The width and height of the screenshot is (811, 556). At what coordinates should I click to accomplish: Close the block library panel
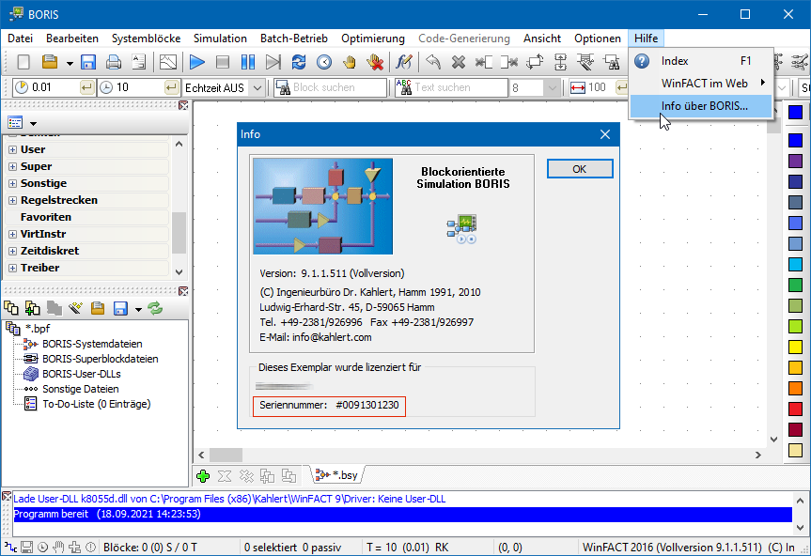pos(183,105)
